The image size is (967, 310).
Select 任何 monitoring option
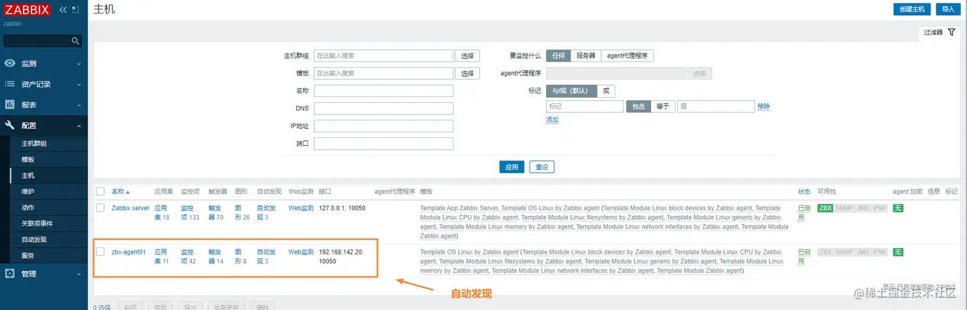[558, 56]
